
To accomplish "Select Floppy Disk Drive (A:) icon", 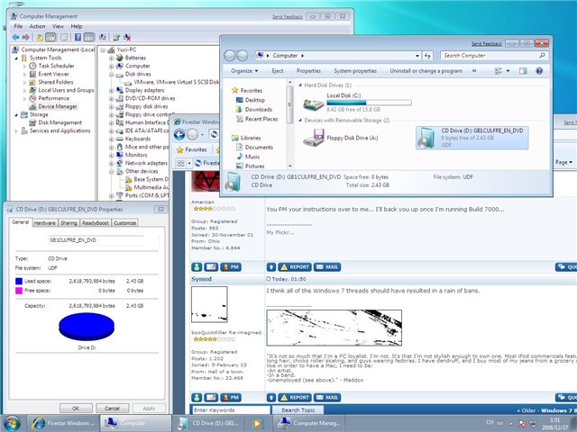I will (x=314, y=138).
